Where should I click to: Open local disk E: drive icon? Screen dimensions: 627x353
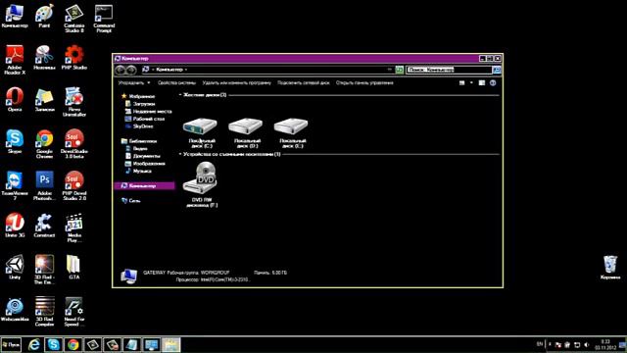click(x=291, y=127)
